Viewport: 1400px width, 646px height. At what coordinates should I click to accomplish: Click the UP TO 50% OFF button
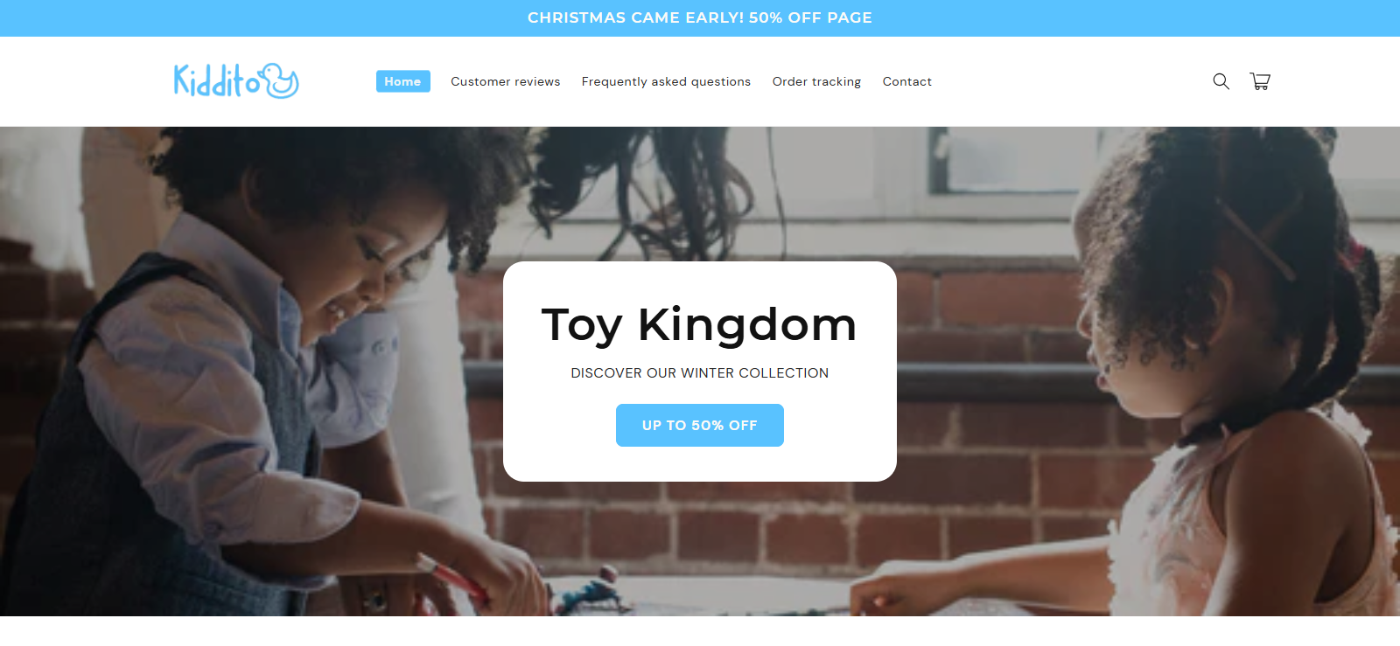coord(700,425)
